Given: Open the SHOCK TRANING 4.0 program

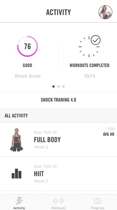Looking at the screenshot, I should coord(58,100).
